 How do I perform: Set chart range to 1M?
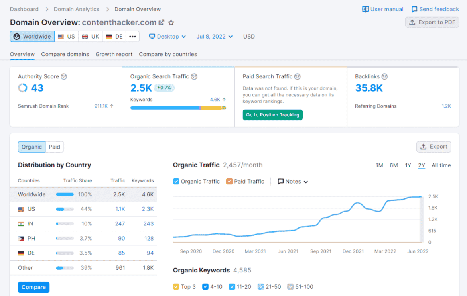click(379, 165)
